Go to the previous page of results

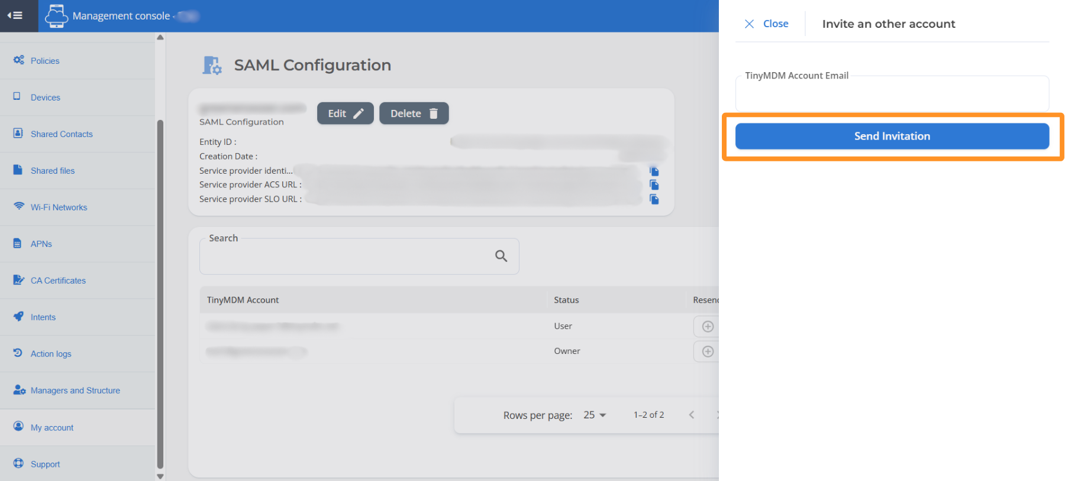691,415
